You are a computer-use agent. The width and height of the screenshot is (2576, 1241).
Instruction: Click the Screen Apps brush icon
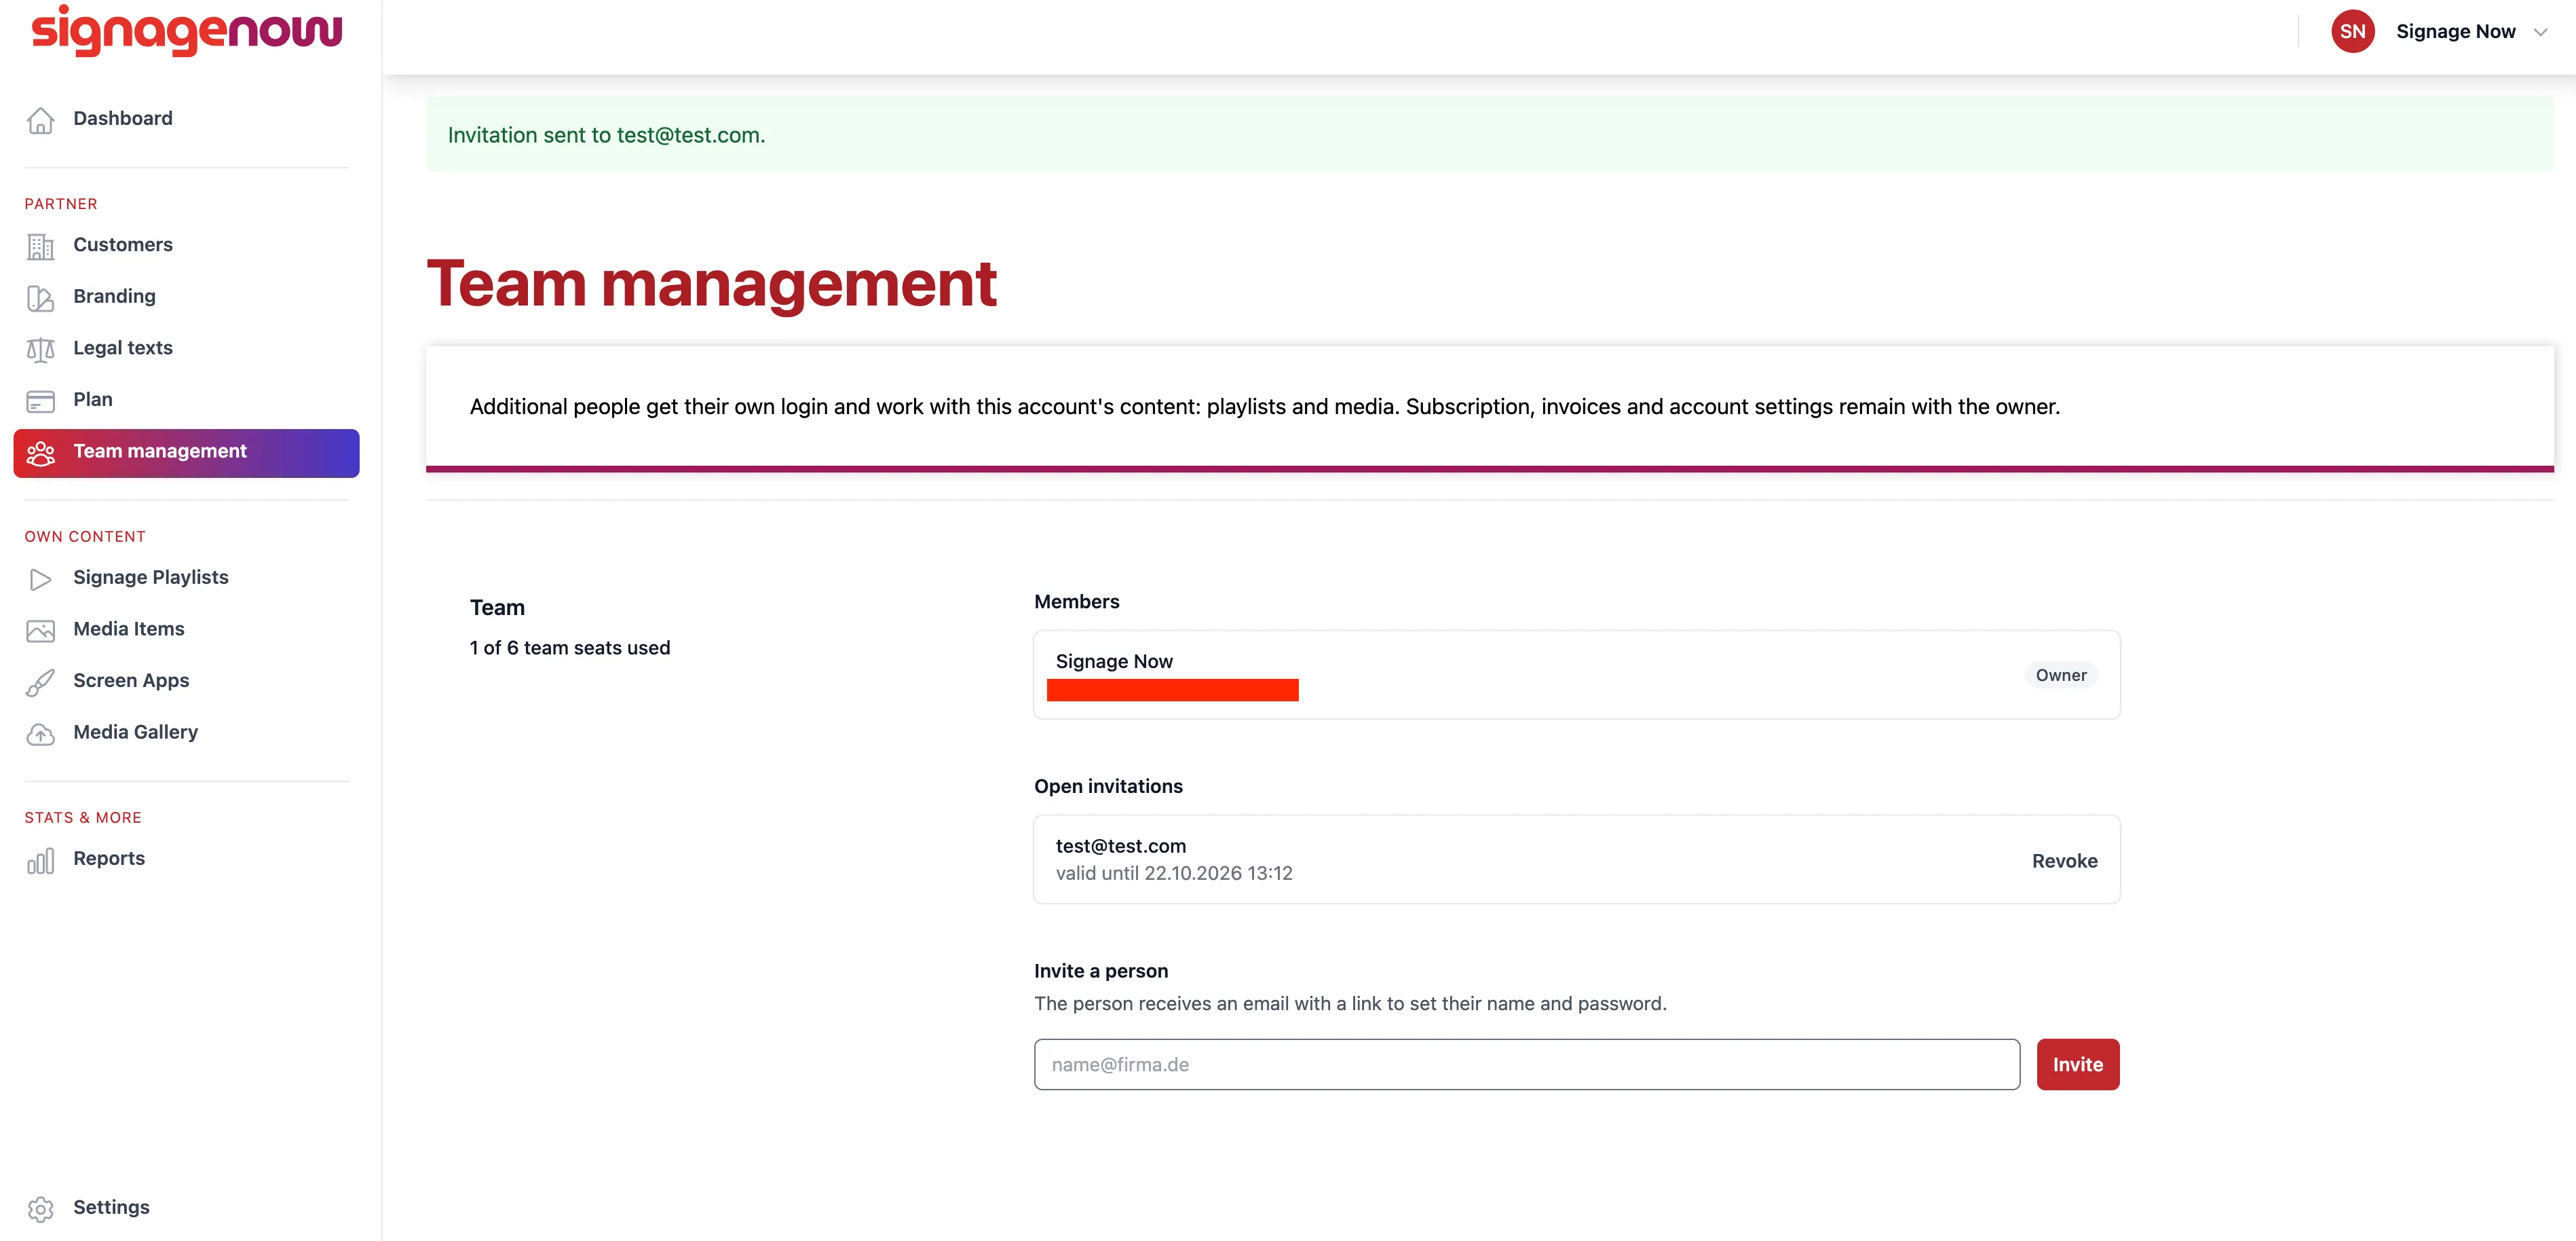[40, 682]
